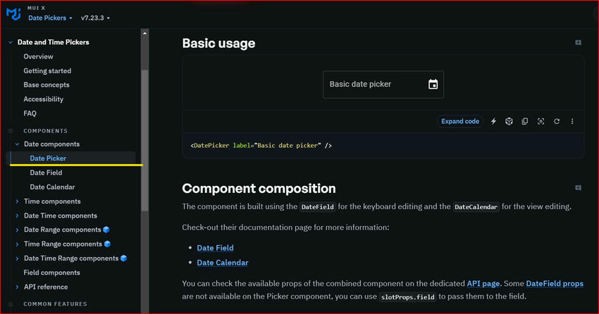The image size is (599, 314).
Task: Click the Basic date picker input field
Action: [x=373, y=84]
